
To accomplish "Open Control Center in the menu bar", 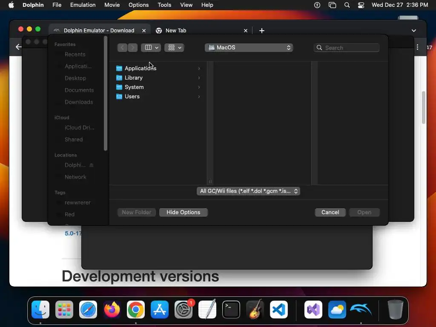I will tap(361, 5).
